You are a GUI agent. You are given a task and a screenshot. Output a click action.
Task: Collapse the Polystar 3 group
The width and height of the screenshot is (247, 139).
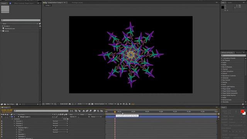(x=15, y=125)
